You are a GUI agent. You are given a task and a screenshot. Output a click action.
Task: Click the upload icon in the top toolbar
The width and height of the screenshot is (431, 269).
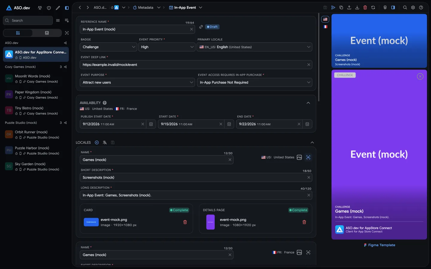[349, 7]
